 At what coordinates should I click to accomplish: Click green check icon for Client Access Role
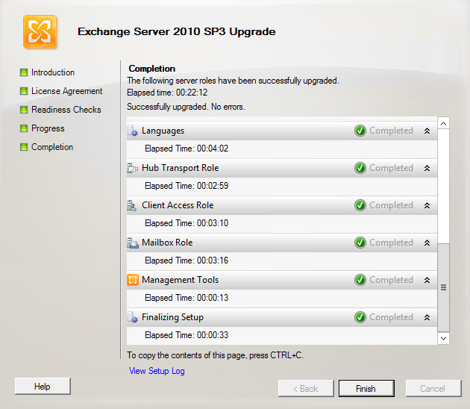(360, 205)
